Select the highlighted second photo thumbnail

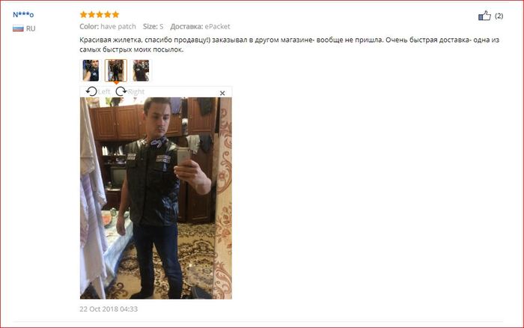click(x=116, y=70)
